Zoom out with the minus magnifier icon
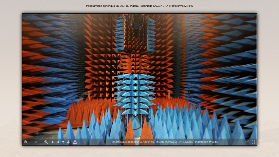 tap(26, 142)
